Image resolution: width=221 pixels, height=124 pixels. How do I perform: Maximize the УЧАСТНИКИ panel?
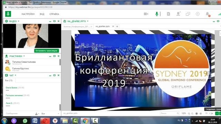point(55,56)
